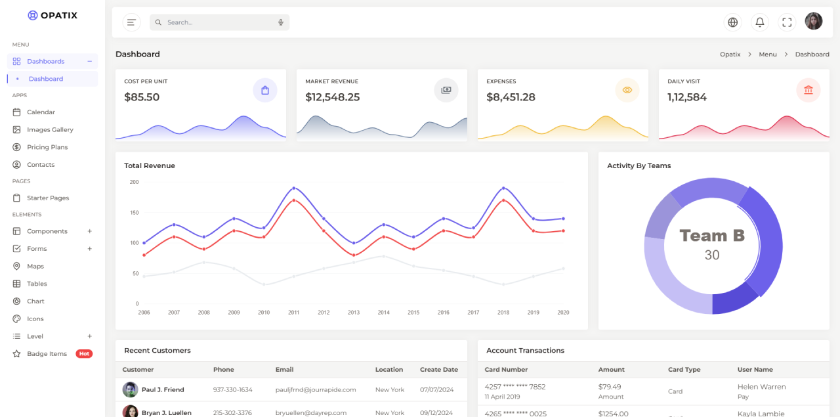Open the notifications bell icon
Viewport: 840px width, 417px height.
pos(759,22)
